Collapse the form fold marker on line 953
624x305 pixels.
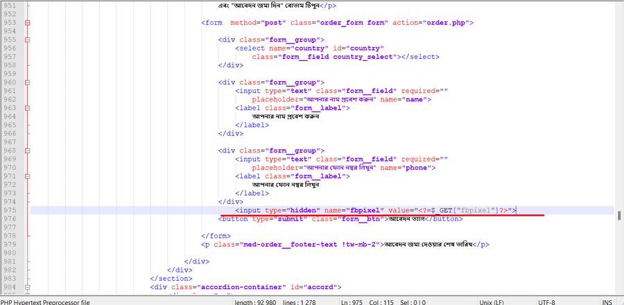[27, 22]
